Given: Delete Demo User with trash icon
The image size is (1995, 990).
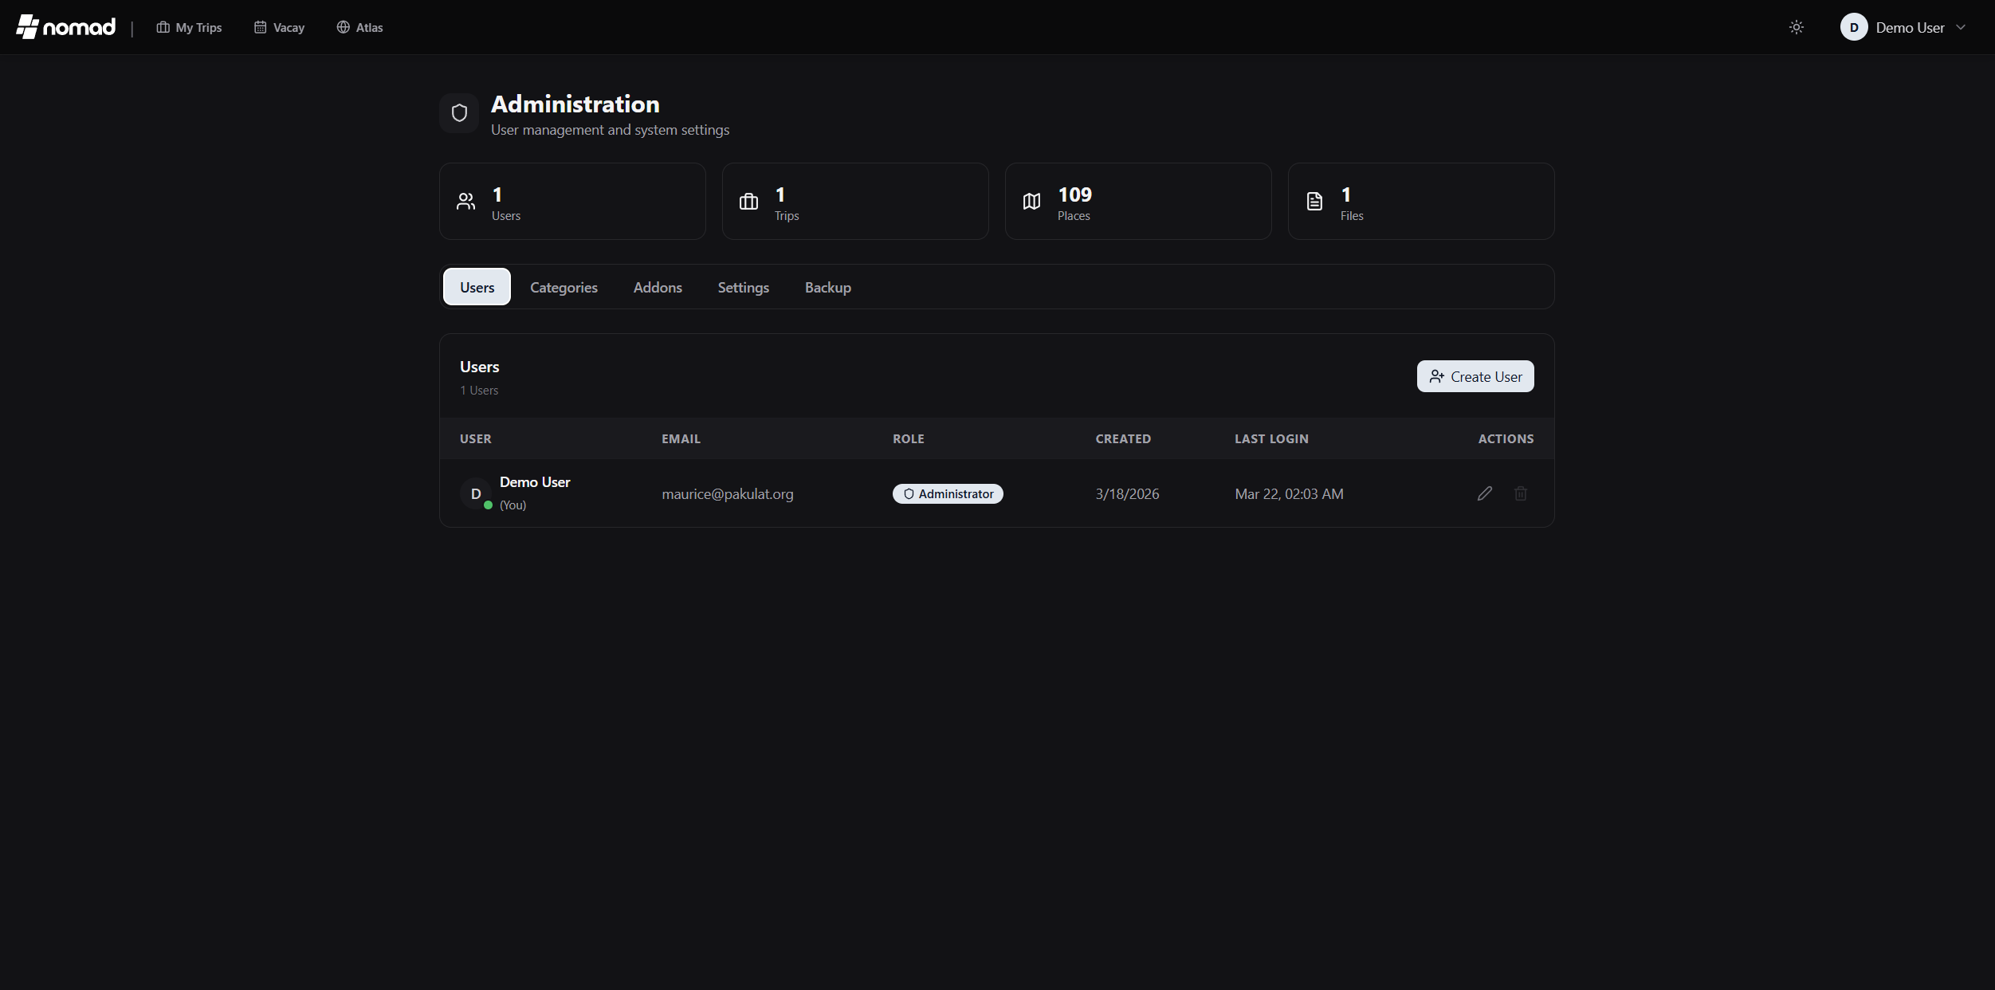Looking at the screenshot, I should click(1521, 493).
